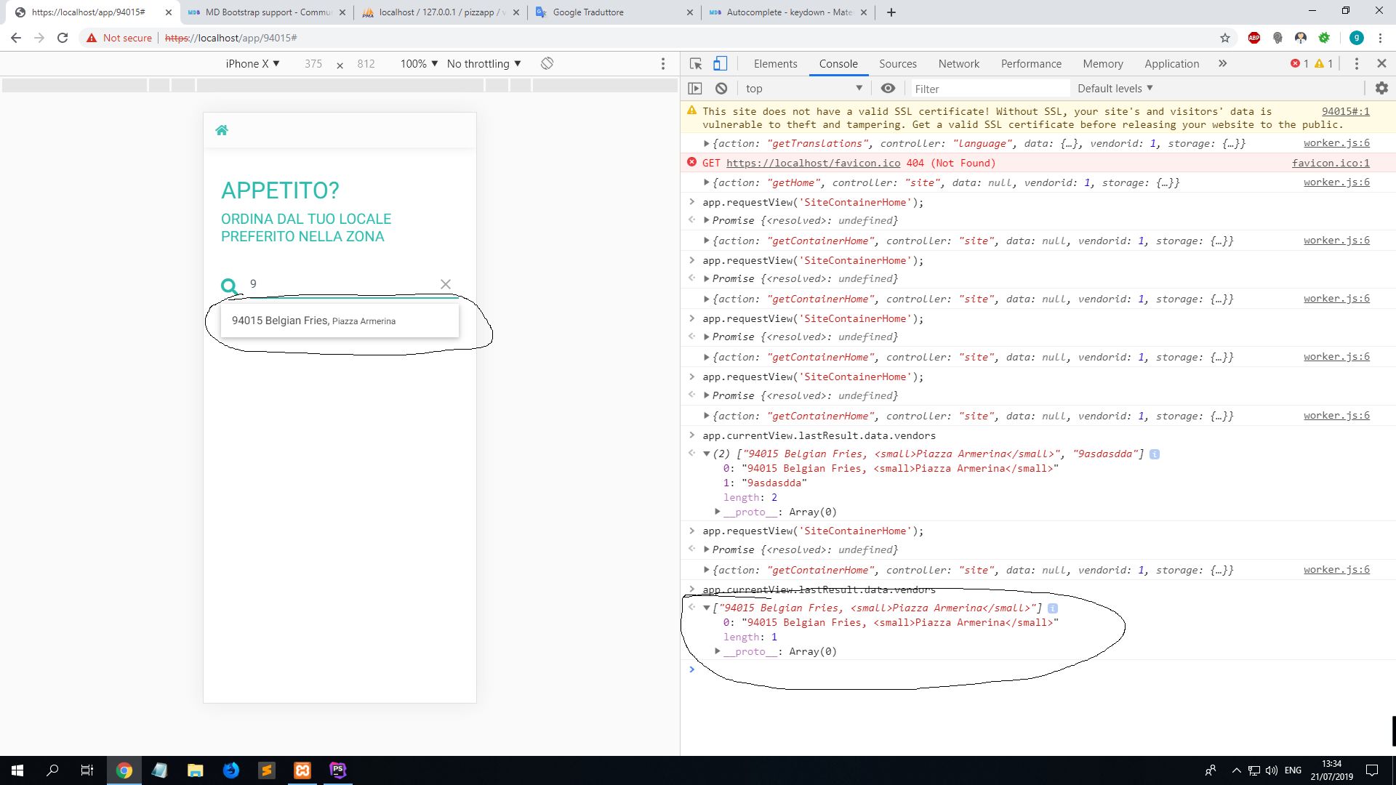This screenshot has height=785, width=1396.
Task: Open the 100% zoom dropdown
Action: point(419,64)
